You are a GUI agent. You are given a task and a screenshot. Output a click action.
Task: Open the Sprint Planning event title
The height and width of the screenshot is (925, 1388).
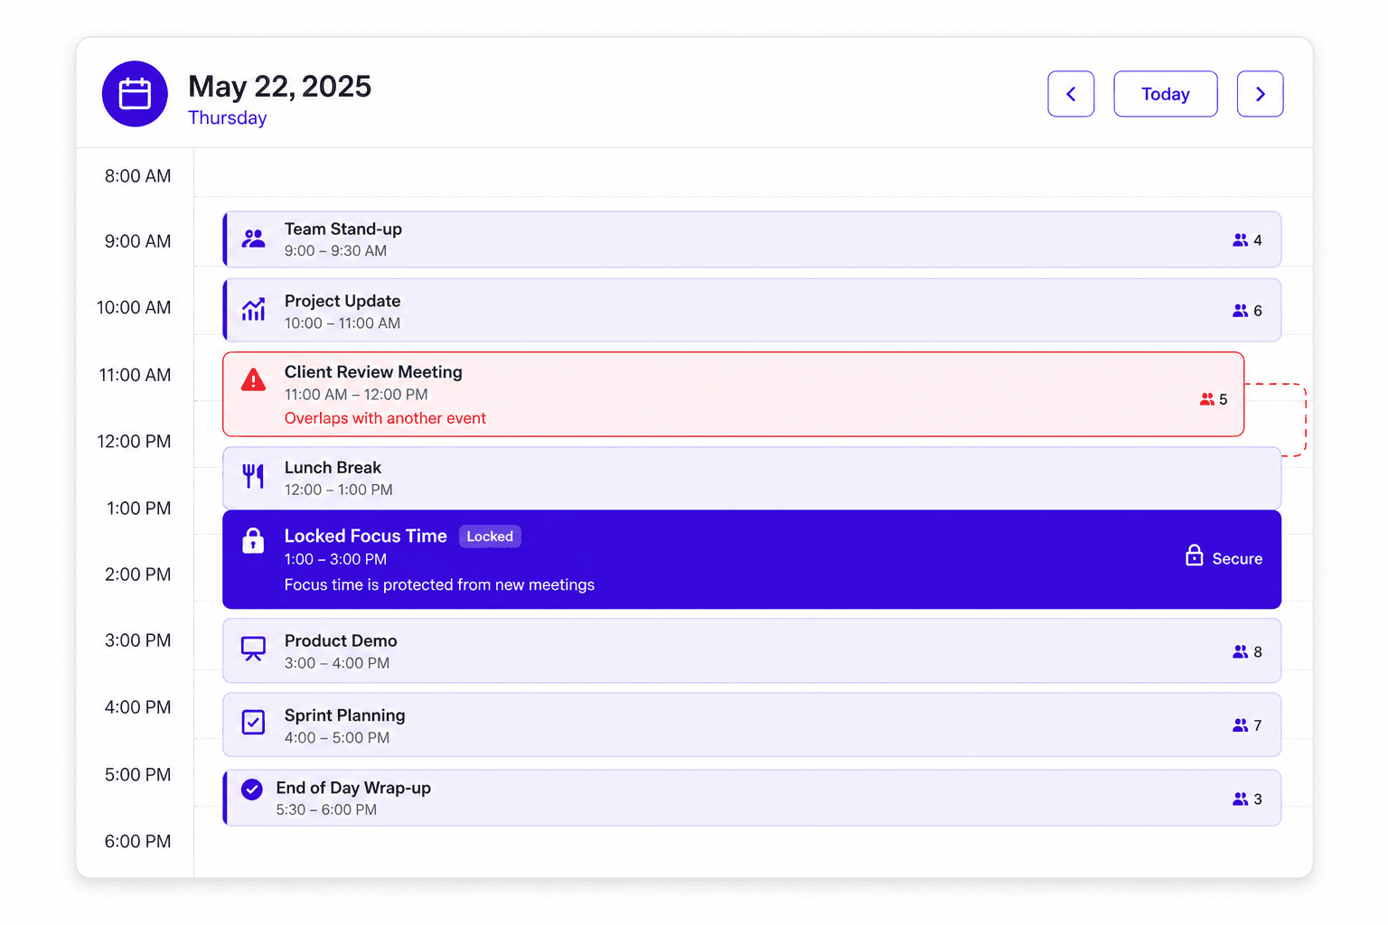click(x=345, y=715)
